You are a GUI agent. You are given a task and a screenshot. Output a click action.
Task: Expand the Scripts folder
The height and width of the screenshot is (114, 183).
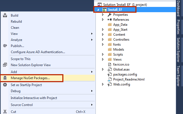103,55
